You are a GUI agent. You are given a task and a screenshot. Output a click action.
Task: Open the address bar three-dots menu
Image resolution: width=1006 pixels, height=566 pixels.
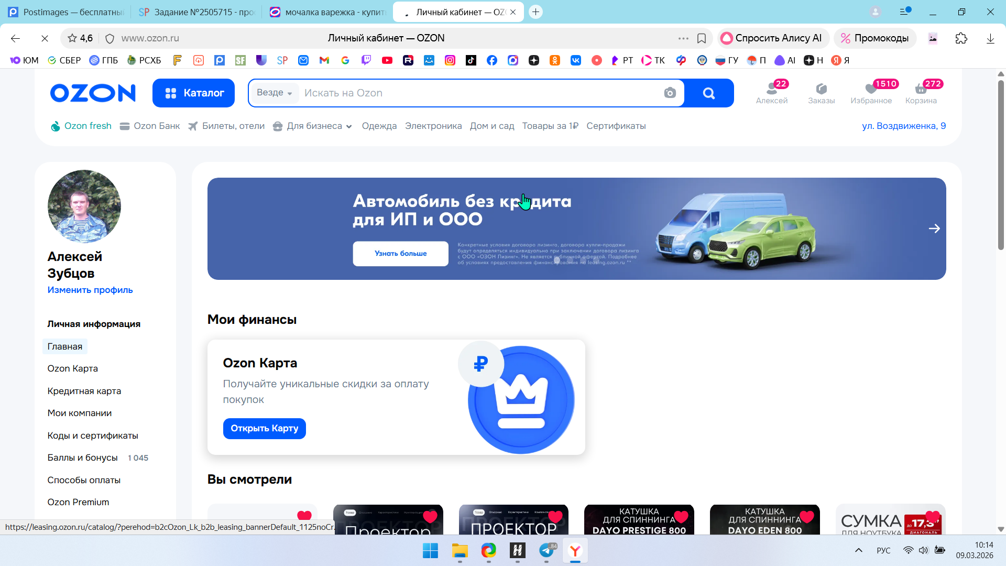pos(683,38)
